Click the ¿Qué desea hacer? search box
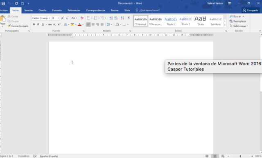 148,10
